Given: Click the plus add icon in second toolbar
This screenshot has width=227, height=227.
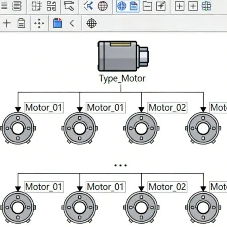Looking at the screenshot, I should (x=7, y=23).
